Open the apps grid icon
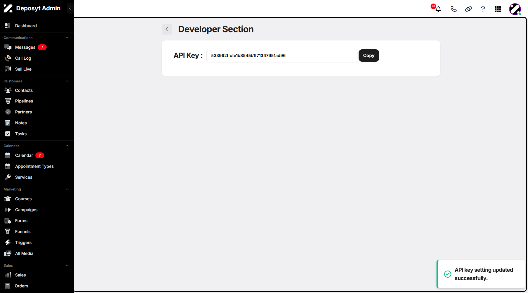The height and width of the screenshot is (293, 528). 498,9
